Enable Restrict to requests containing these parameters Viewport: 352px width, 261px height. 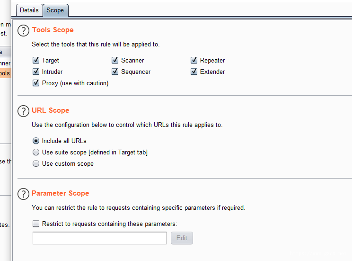click(36, 224)
